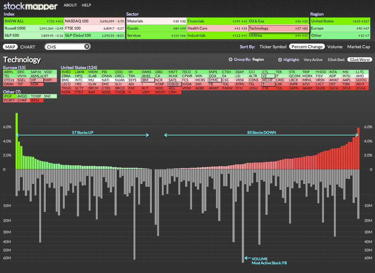
Task: Toggle the 52wk Worst highlight
Action: (x=360, y=59)
